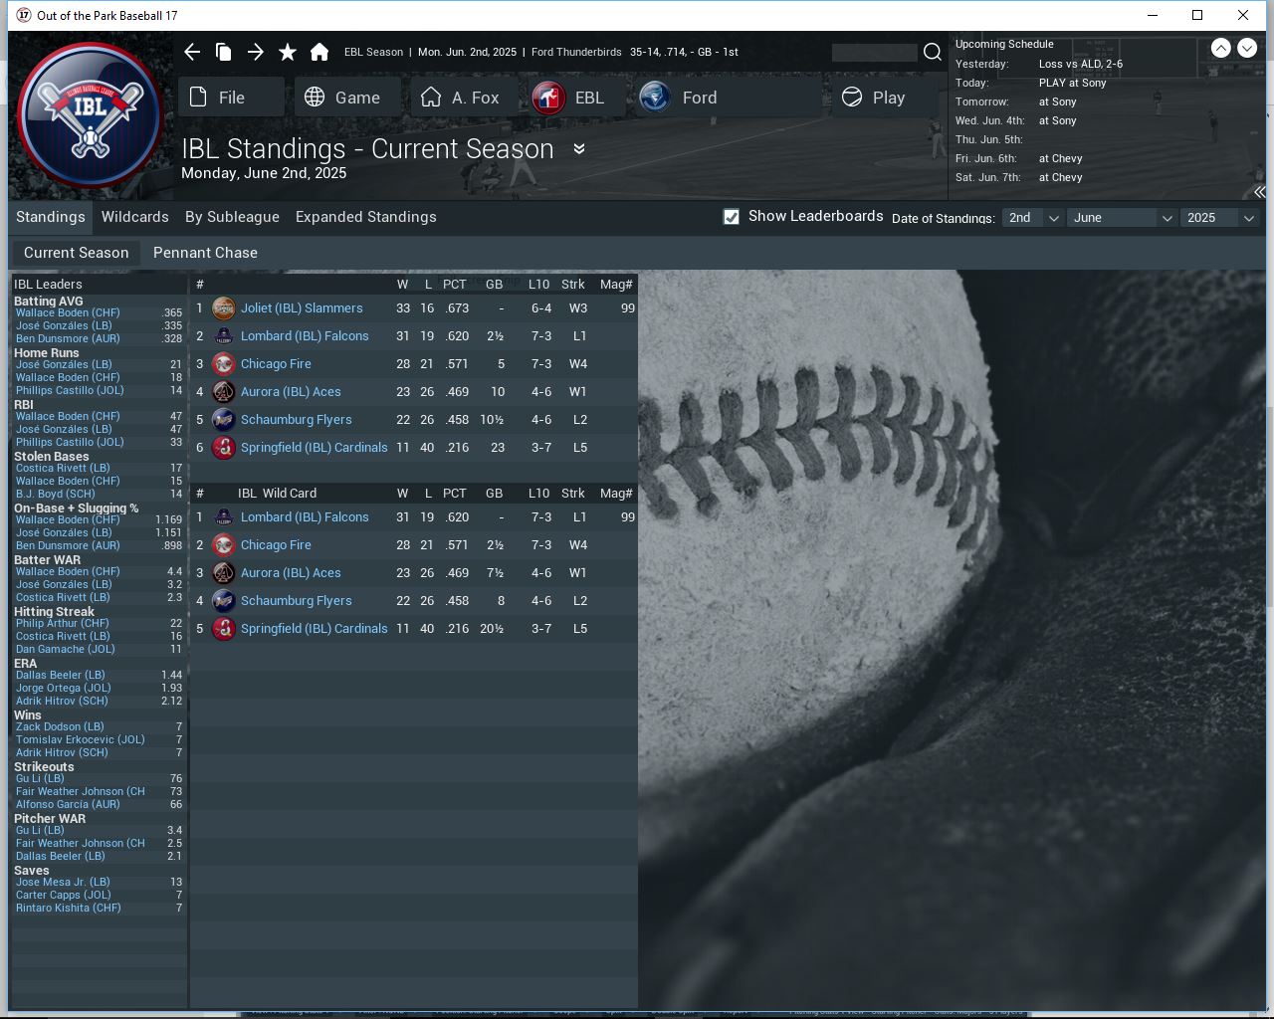Sort Wild Card table by GB column header
The width and height of the screenshot is (1274, 1019).
(x=494, y=494)
